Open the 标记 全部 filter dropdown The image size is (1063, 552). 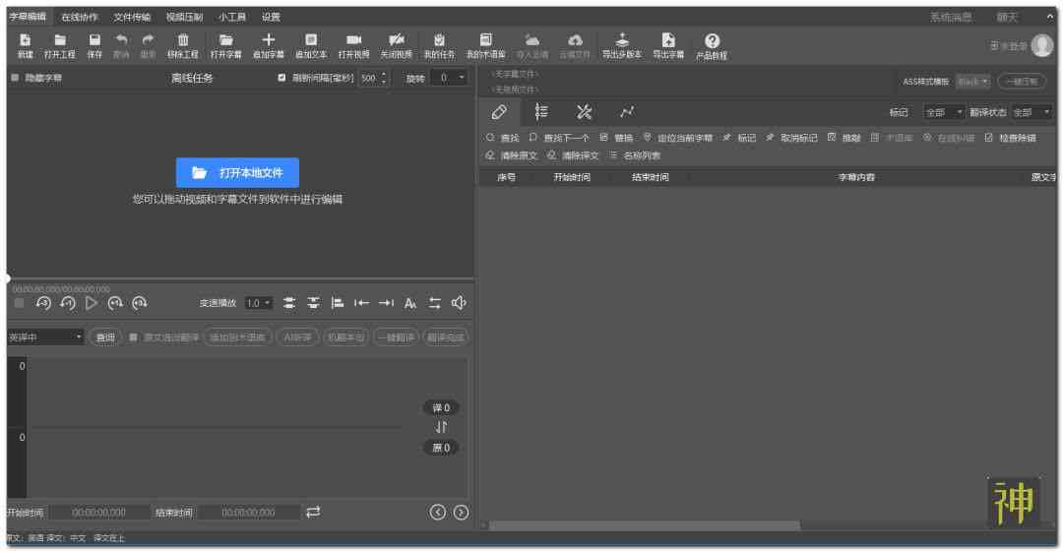944,112
